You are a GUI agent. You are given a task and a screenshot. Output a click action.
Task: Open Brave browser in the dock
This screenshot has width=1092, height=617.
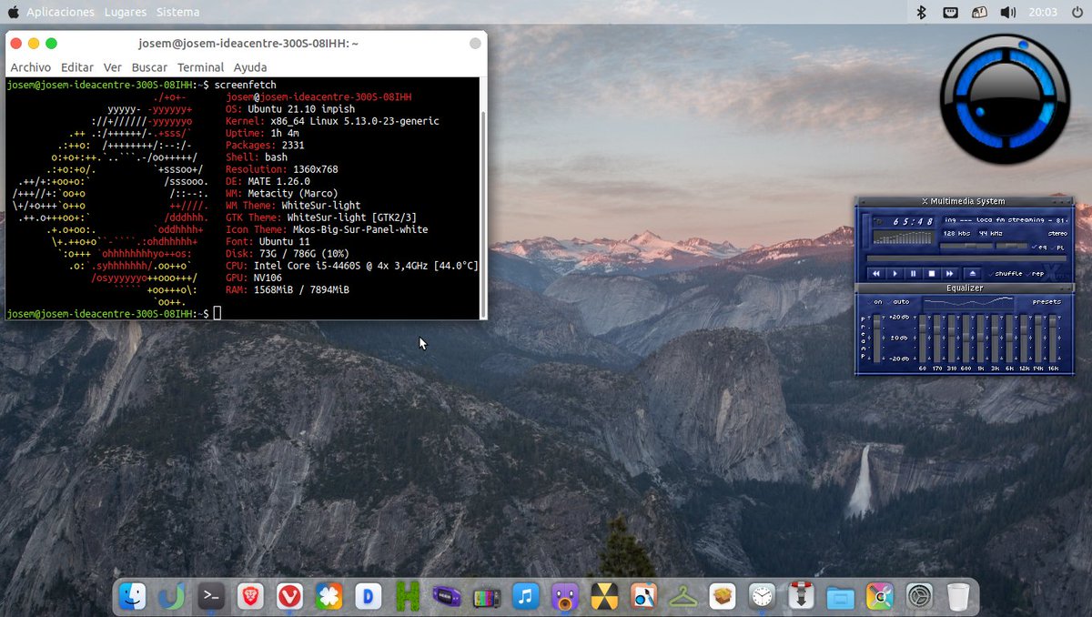(x=250, y=597)
